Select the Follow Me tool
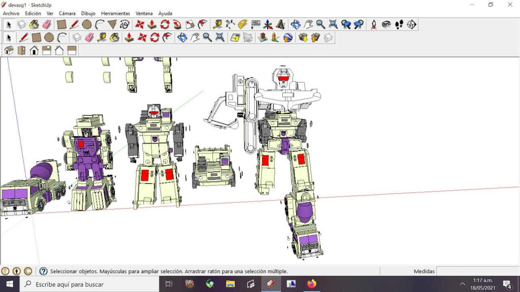This screenshot has height=292, width=520. 203,24
